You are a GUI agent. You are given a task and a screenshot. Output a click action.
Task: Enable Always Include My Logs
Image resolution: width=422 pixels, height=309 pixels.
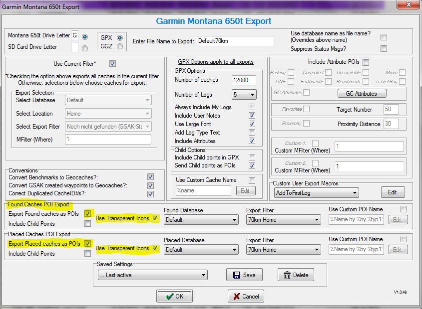pyautogui.click(x=252, y=107)
